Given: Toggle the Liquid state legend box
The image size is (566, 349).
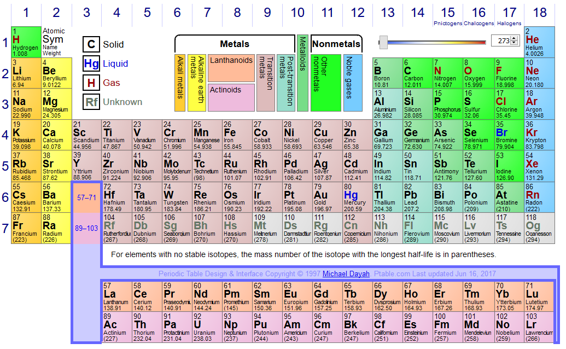Looking at the screenshot, I should coord(91,64).
